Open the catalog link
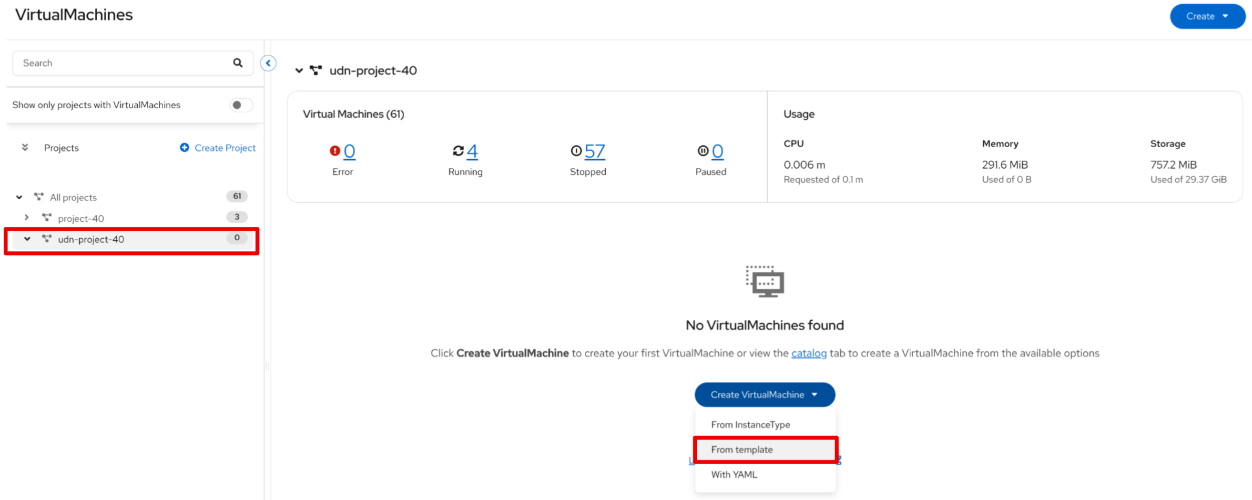Screen dimensions: 1252x500 pos(808,353)
